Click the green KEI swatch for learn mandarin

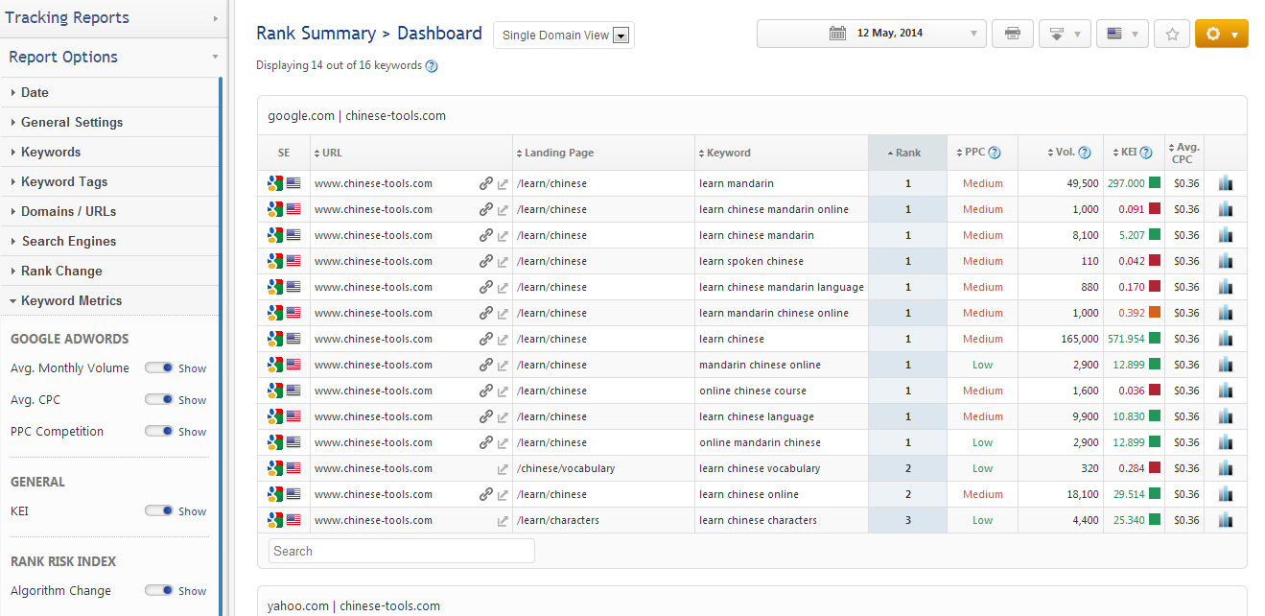pos(1155,183)
